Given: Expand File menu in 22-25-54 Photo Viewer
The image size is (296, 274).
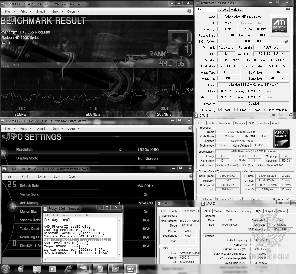Looking at the screenshot, I should 10,128.
